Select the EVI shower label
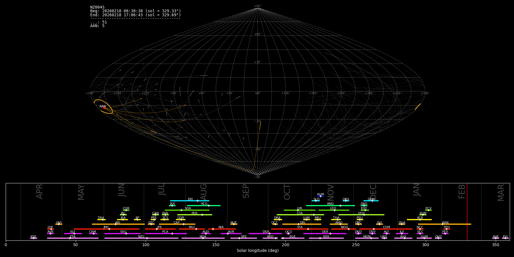Viewport: 514px width, 257px height. pyautogui.click(x=505, y=237)
